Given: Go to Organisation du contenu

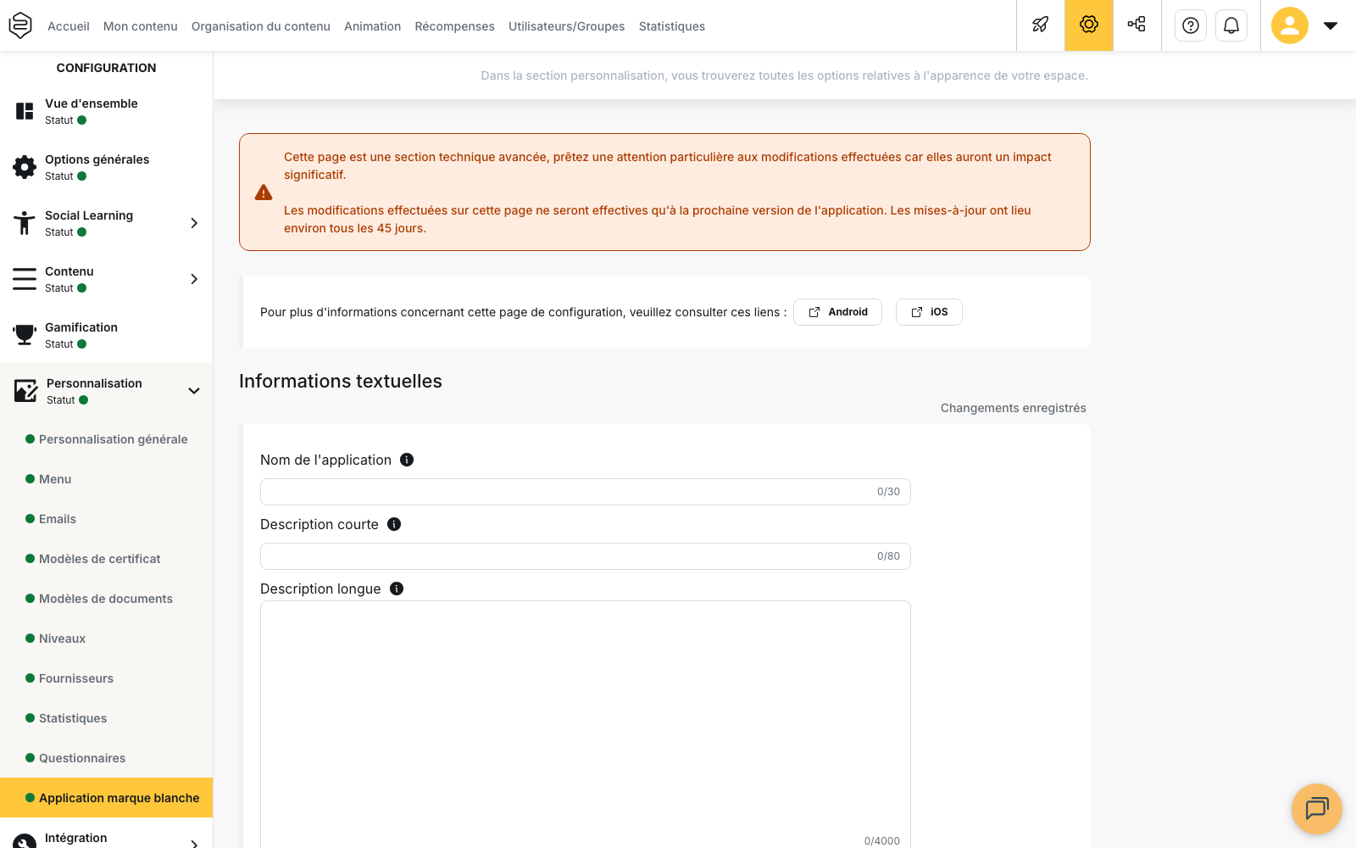Looking at the screenshot, I should point(261,26).
